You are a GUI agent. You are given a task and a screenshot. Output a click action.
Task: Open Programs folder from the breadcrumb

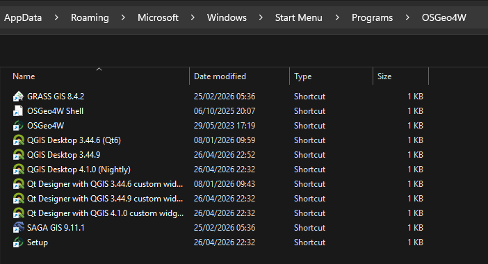(x=372, y=18)
